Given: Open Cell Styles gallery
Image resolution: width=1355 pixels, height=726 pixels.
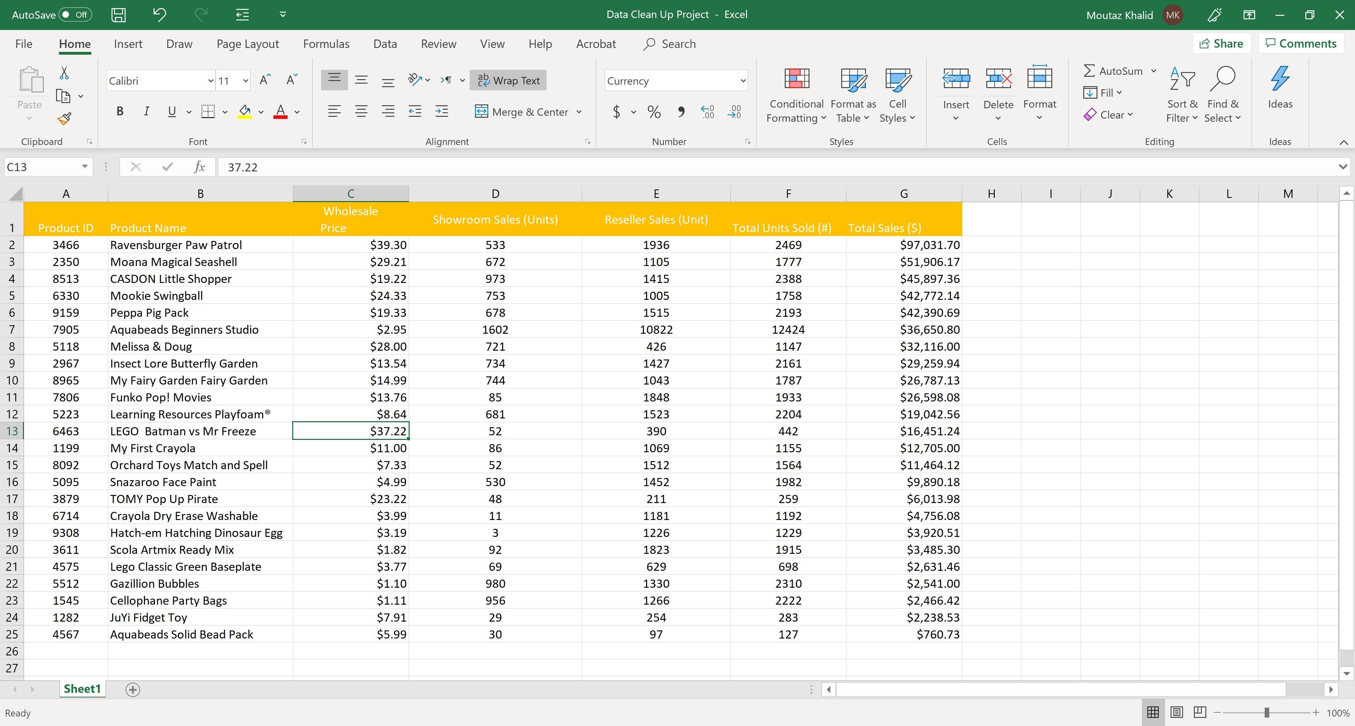Looking at the screenshot, I should pyautogui.click(x=897, y=96).
